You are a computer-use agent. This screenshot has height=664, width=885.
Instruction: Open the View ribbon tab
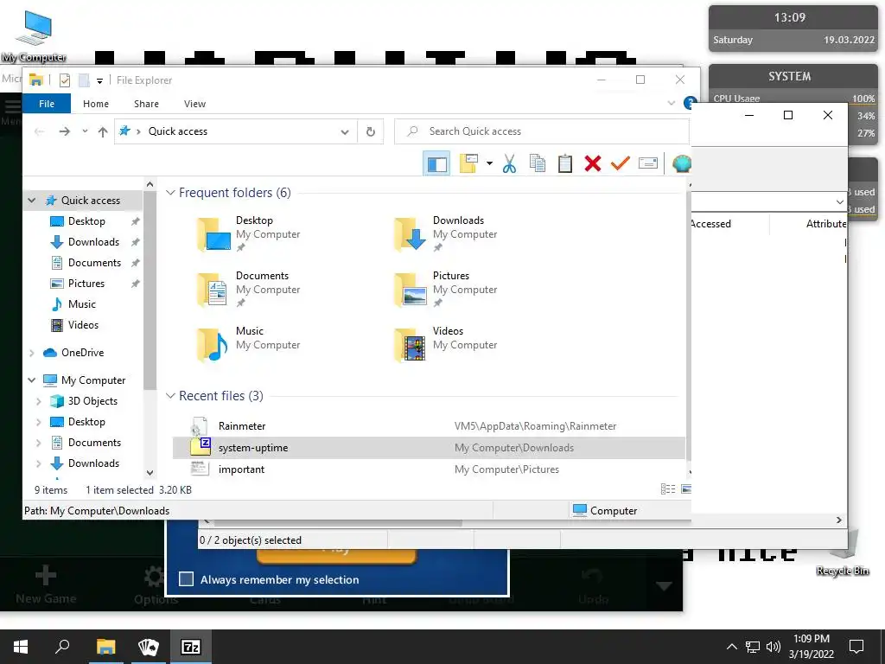click(194, 104)
